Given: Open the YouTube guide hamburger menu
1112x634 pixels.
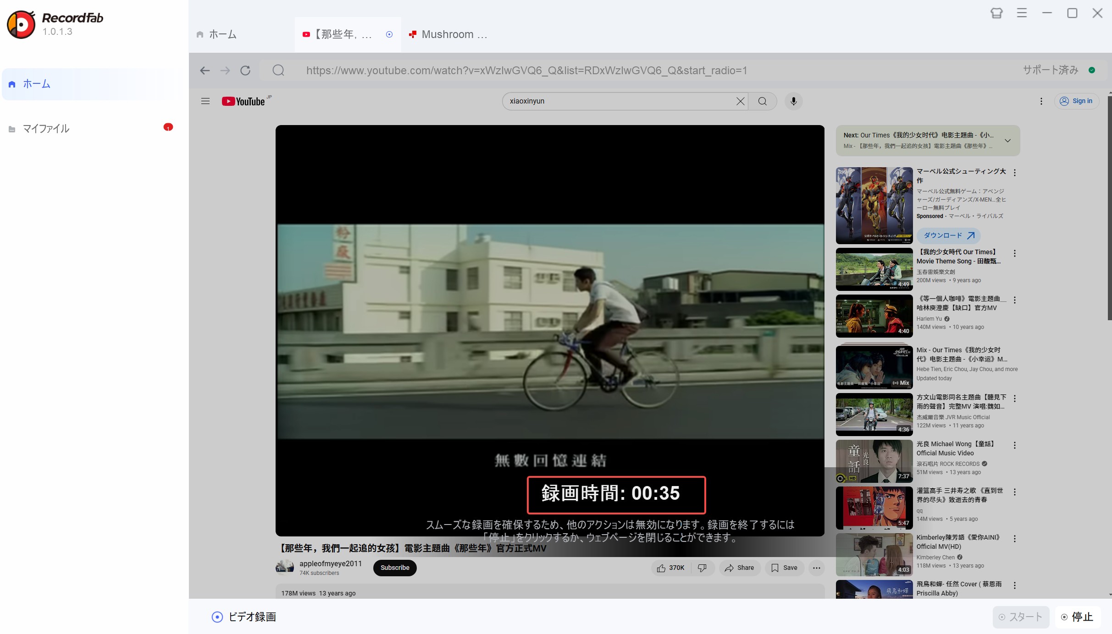Looking at the screenshot, I should pyautogui.click(x=205, y=101).
